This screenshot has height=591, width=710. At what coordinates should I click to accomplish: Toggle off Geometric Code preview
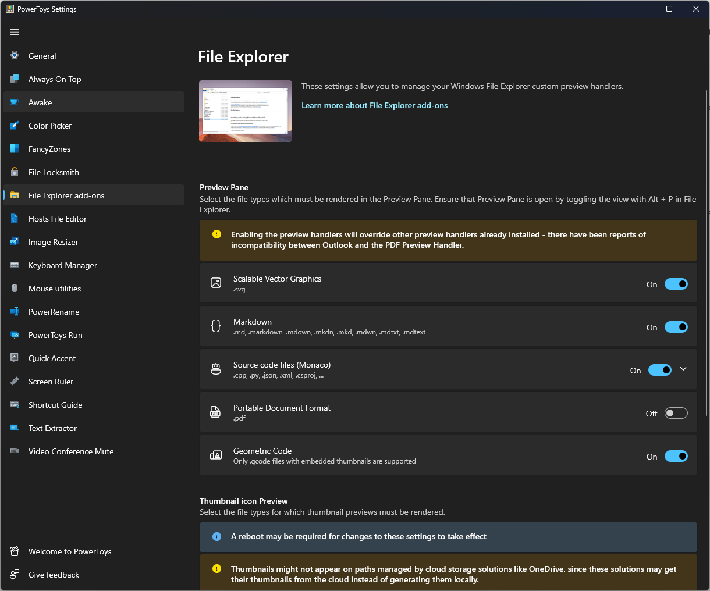pos(676,457)
